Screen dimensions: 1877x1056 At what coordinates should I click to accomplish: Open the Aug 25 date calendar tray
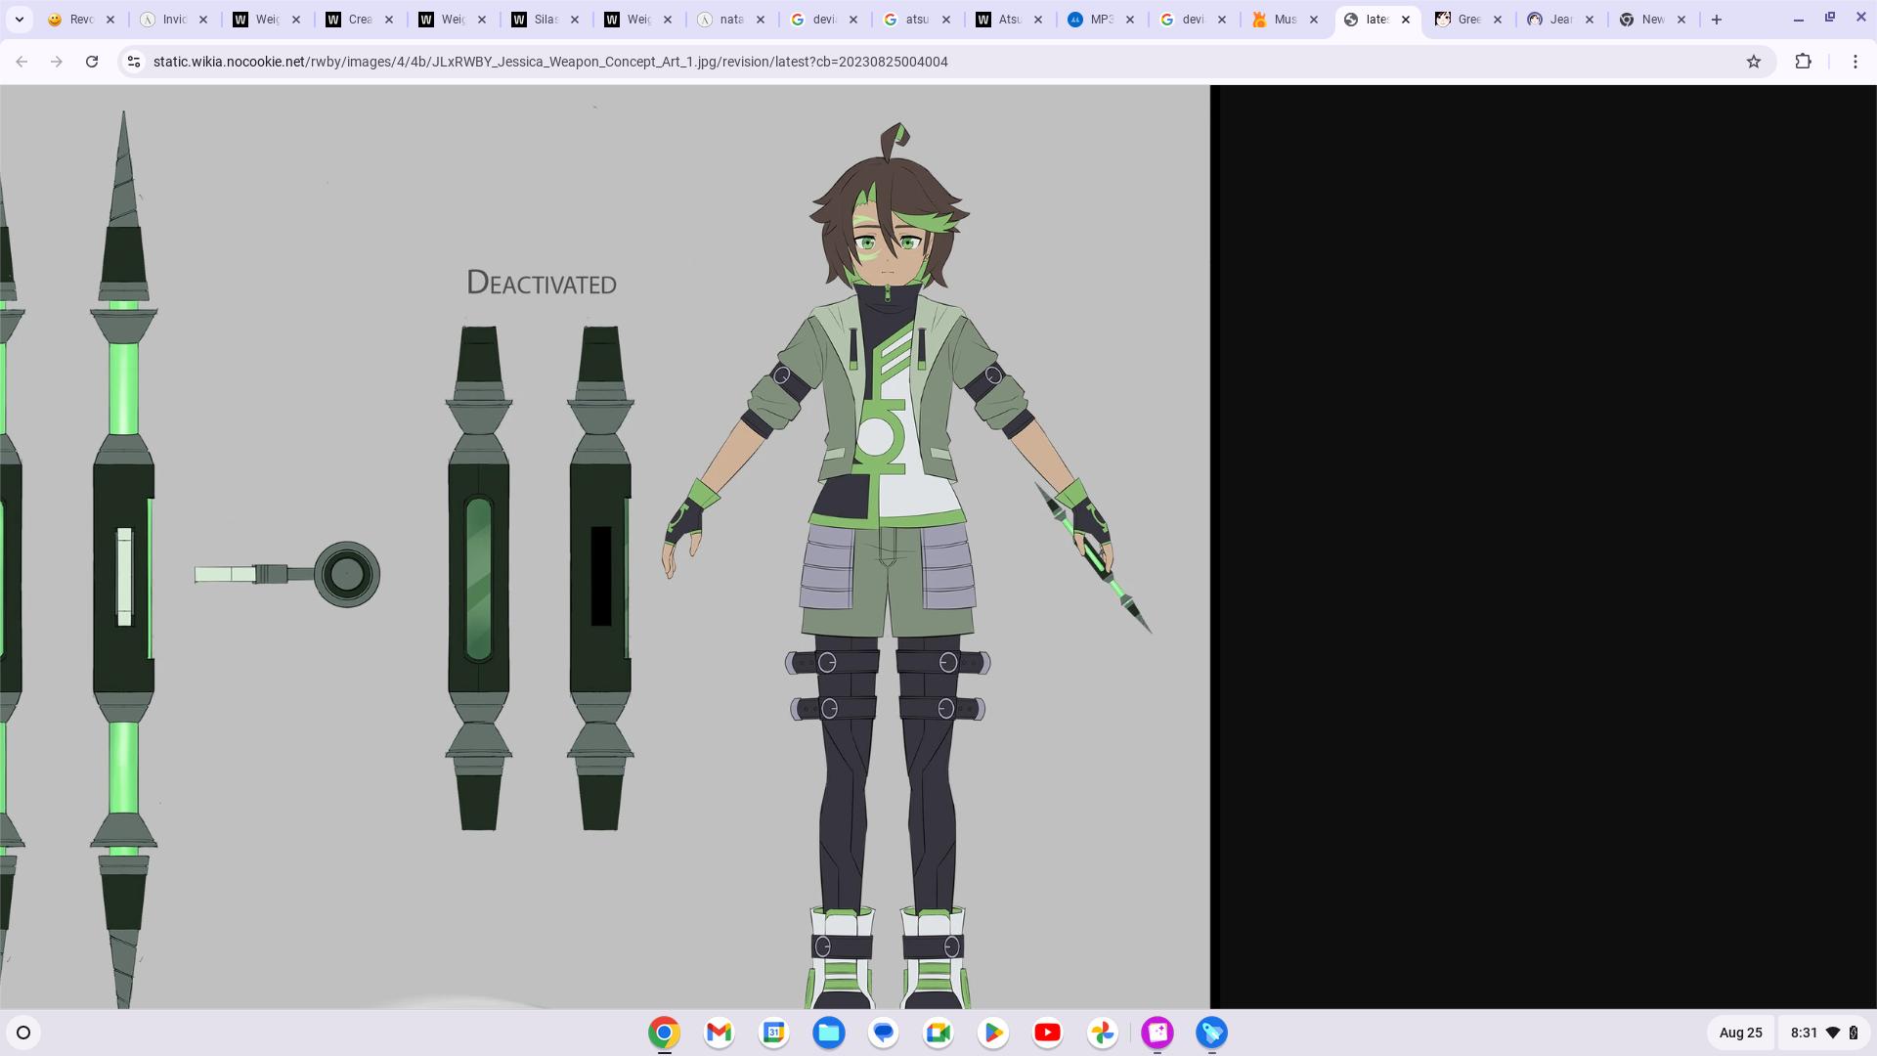(1740, 1033)
